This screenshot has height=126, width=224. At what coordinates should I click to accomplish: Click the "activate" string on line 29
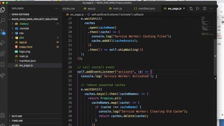tap(125, 72)
